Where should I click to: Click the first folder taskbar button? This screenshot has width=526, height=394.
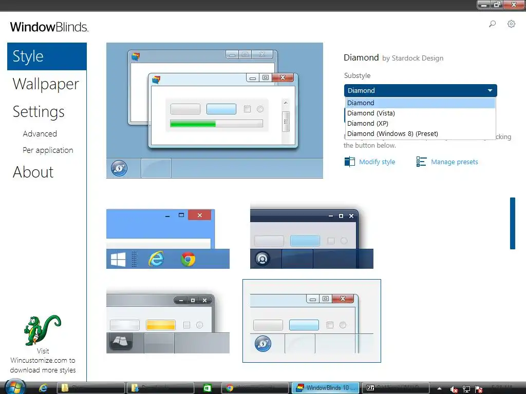click(91, 388)
